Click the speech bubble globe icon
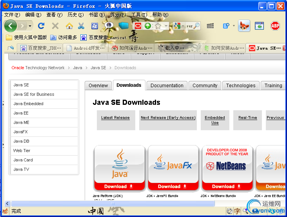The width and height of the screenshot is (287, 217). 109,25
